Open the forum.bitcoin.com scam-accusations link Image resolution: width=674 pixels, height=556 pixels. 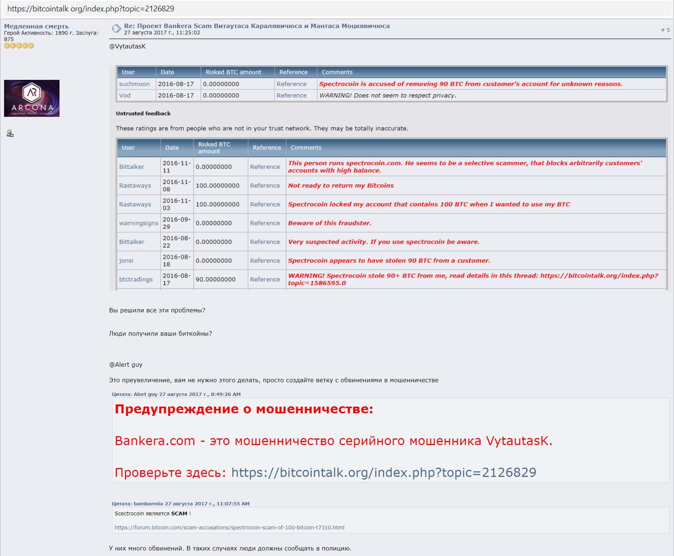click(229, 528)
